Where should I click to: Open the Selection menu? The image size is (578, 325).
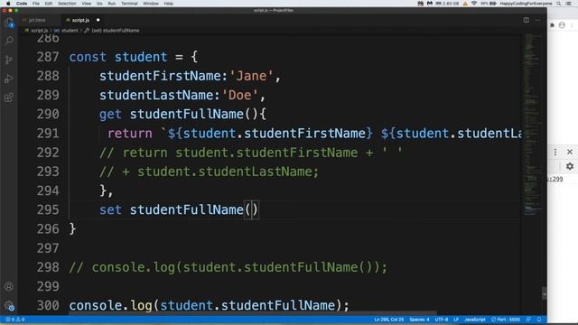click(x=67, y=4)
